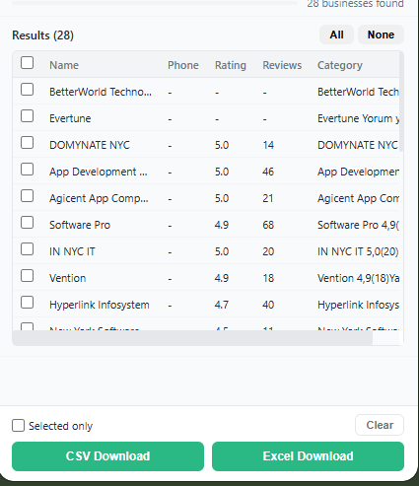Click the Rating column header

tap(231, 65)
